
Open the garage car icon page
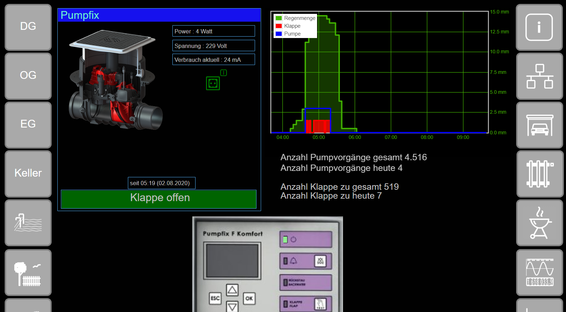[540, 125]
